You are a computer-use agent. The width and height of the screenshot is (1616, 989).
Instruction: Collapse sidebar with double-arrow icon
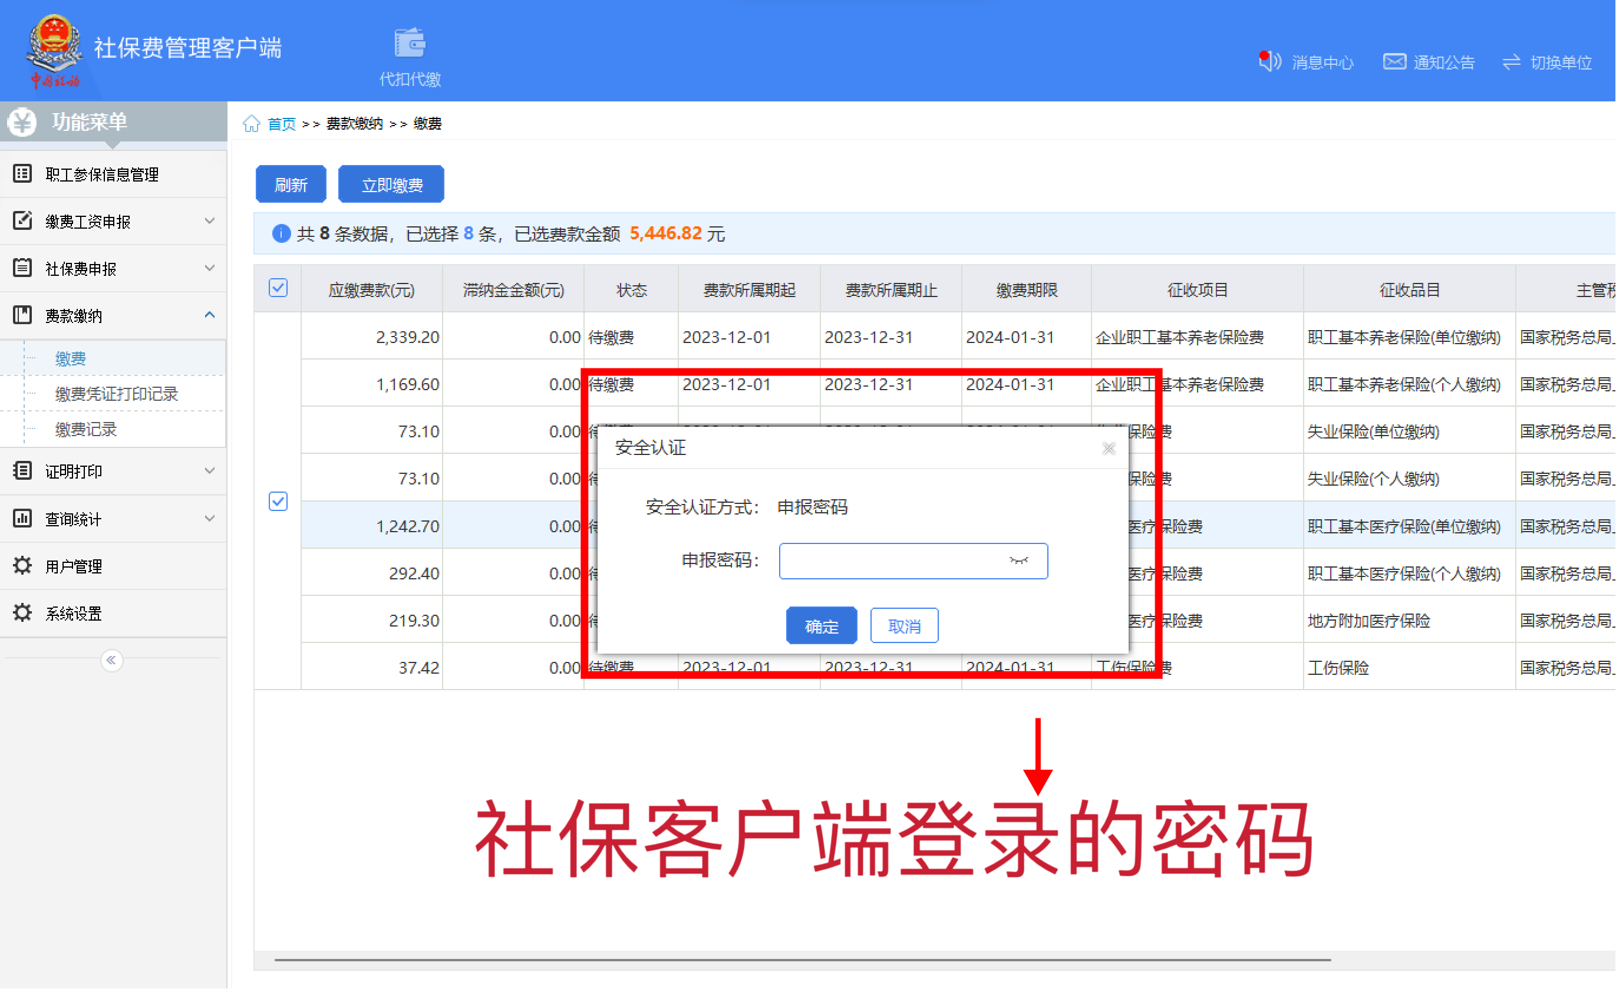[x=111, y=661]
